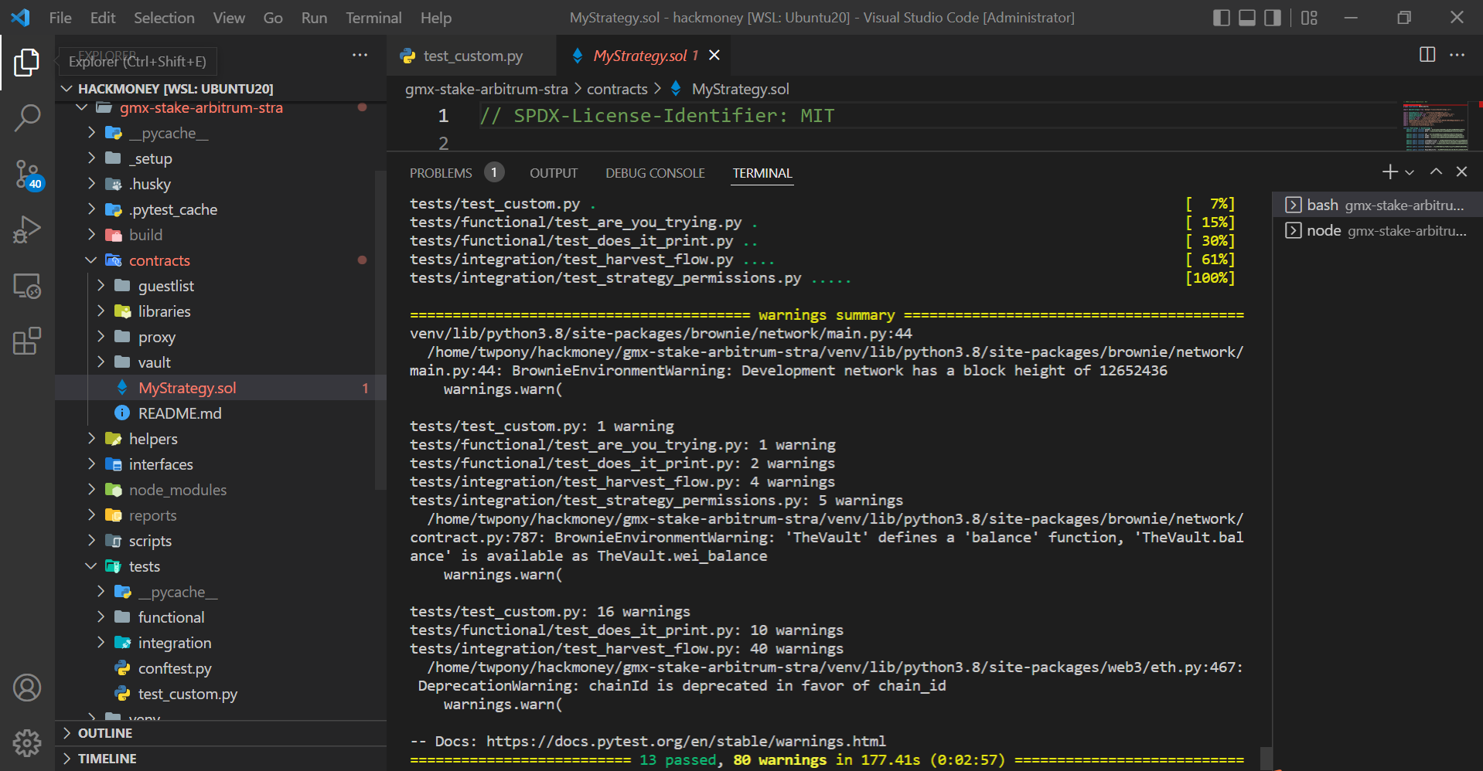Image resolution: width=1483 pixels, height=771 pixels.
Task: Open the Search view icon
Action: 27,118
